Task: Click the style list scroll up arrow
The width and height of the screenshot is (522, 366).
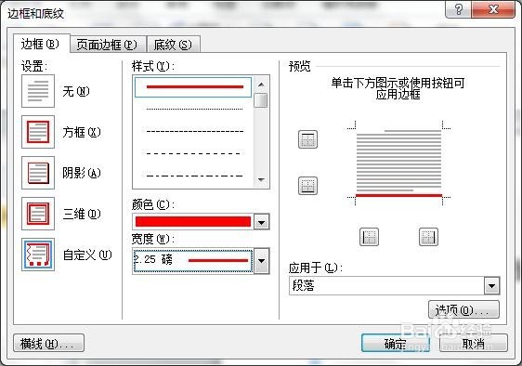Action: coord(261,85)
